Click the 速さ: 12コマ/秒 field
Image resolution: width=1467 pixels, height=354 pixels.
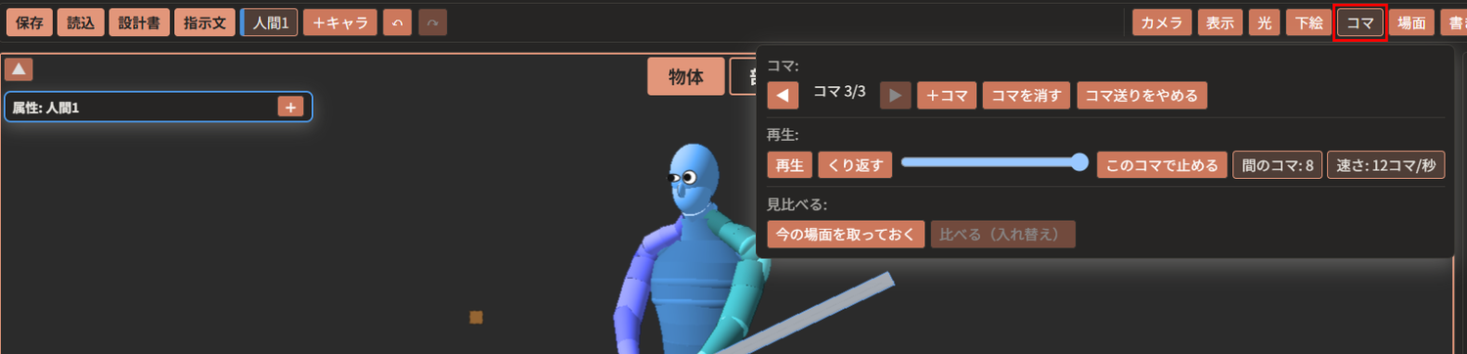pos(1385,165)
